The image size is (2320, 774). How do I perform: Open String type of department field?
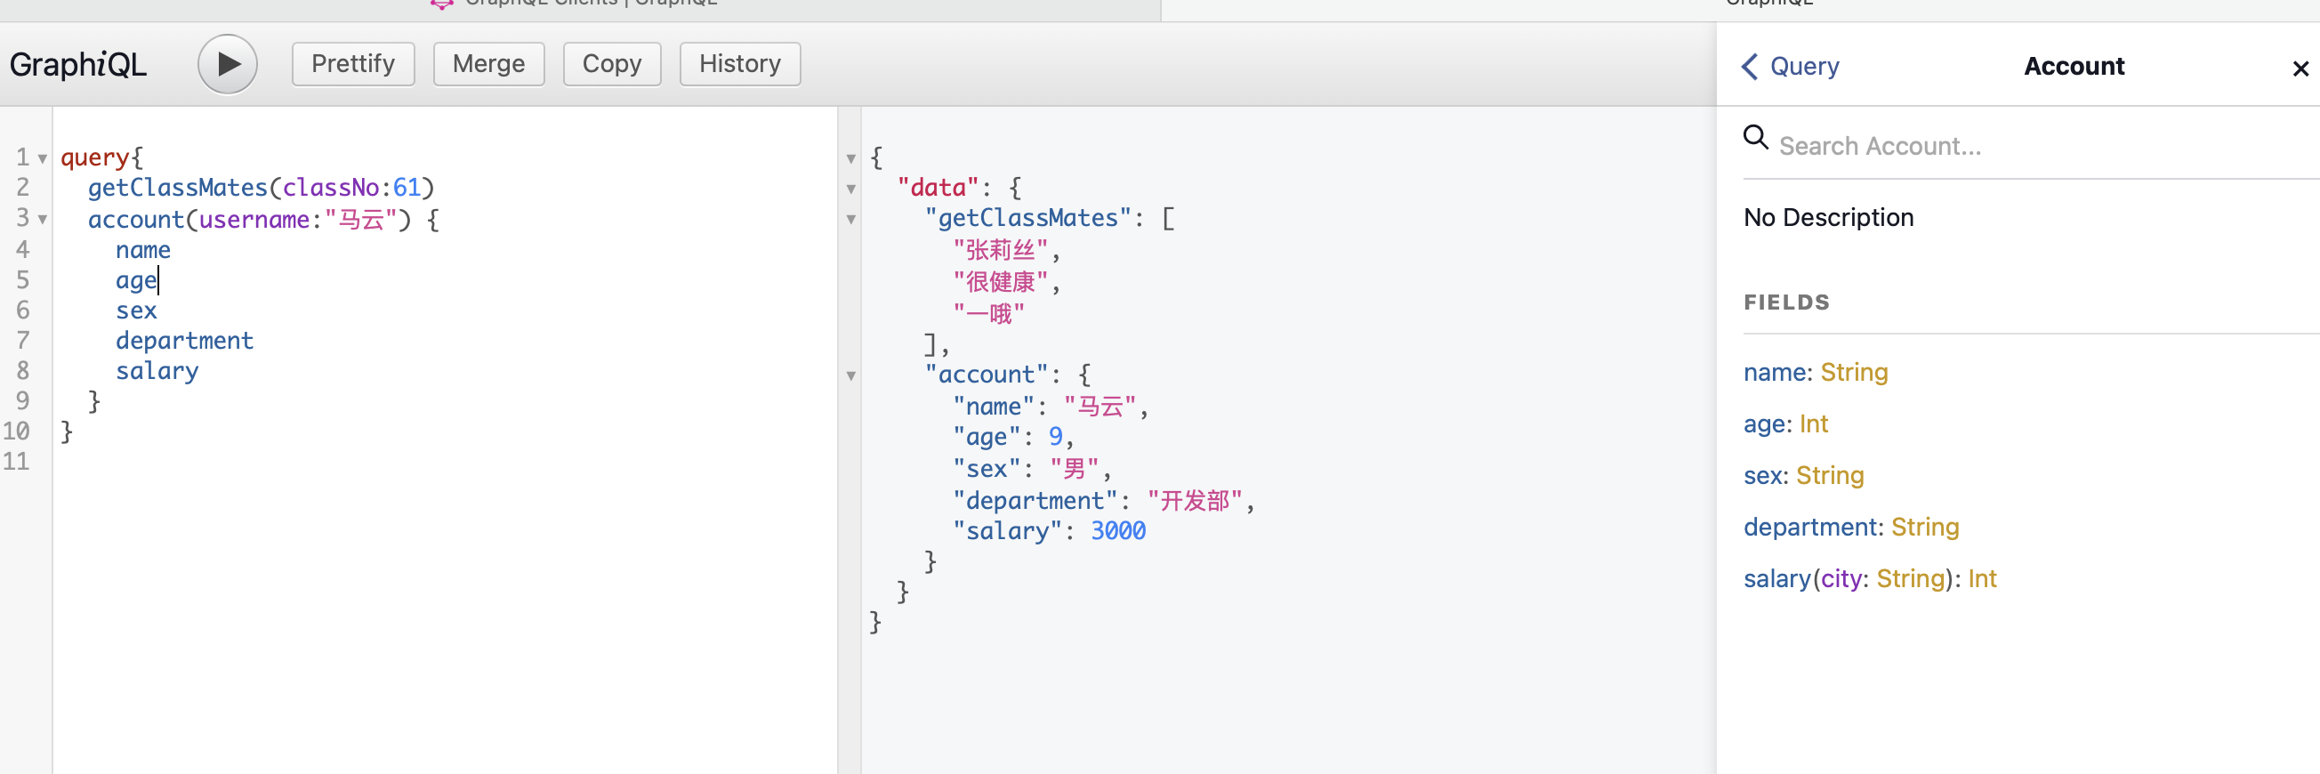[x=1925, y=527]
